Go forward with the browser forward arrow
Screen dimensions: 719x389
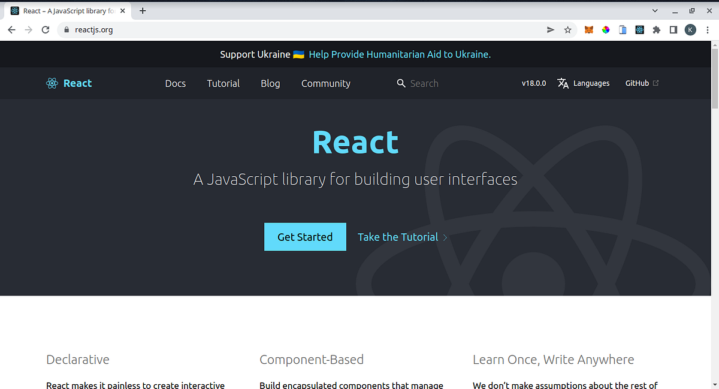point(28,30)
